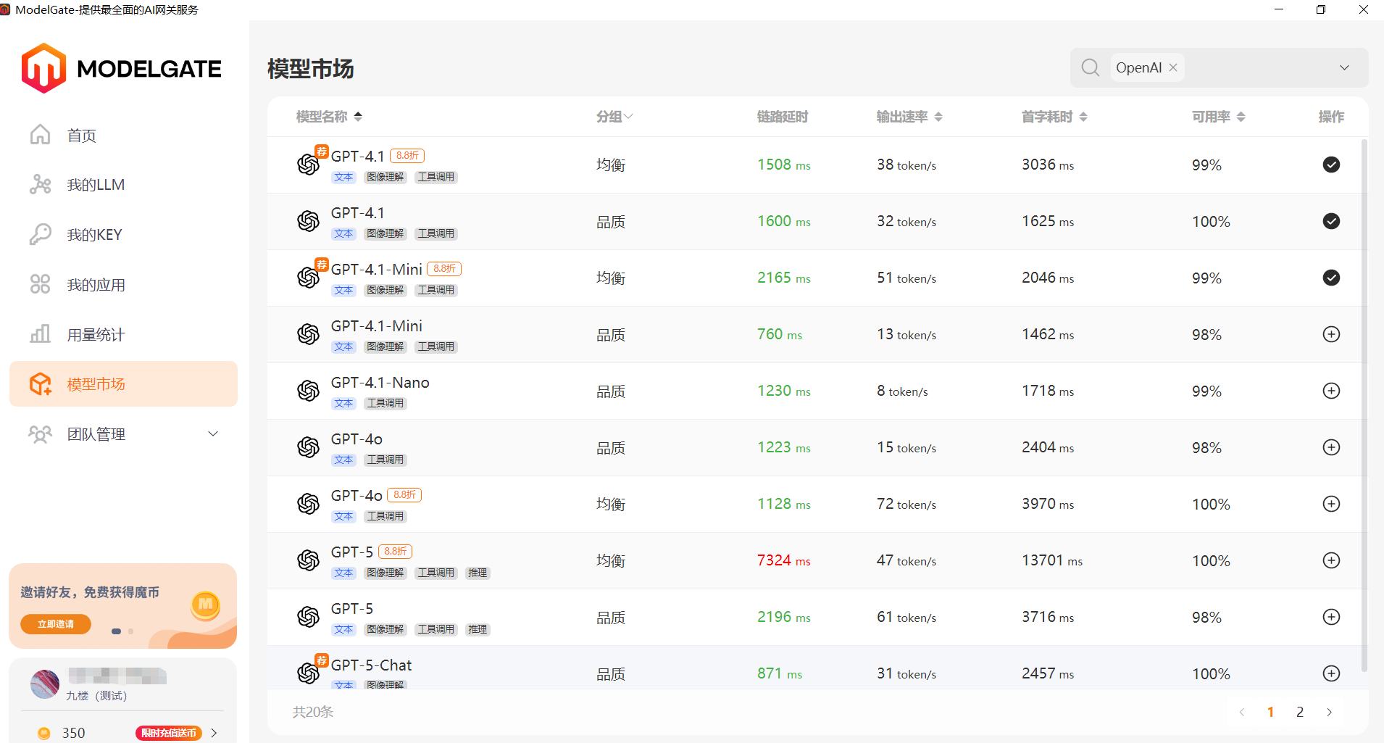Uncheck the added GPT-4.1 品质 model
This screenshot has width=1384, height=743.
tap(1331, 221)
